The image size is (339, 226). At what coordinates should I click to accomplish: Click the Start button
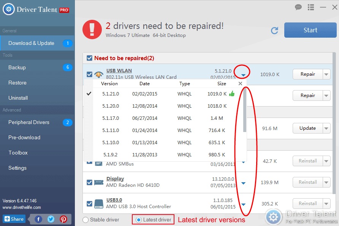point(310,30)
